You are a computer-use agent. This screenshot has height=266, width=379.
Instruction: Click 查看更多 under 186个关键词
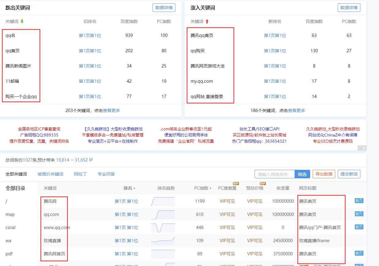click(296, 111)
